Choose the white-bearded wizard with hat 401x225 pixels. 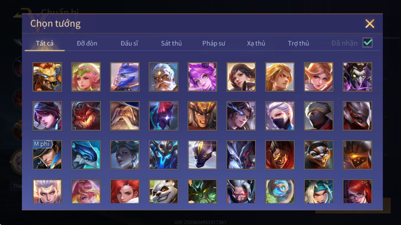click(x=125, y=116)
